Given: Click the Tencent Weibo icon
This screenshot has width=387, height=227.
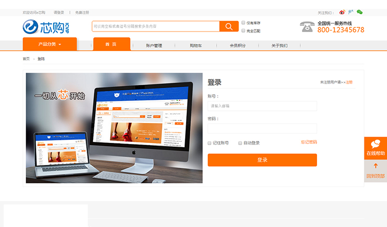Looking at the screenshot, I should coord(351,12).
